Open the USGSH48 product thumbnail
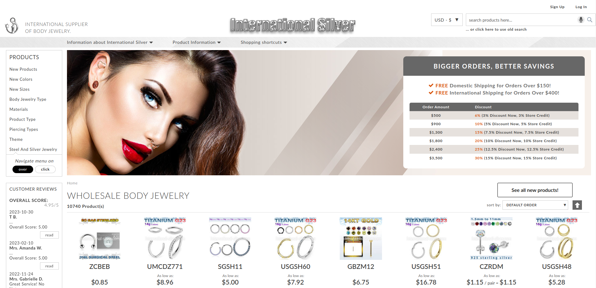 (x=557, y=239)
